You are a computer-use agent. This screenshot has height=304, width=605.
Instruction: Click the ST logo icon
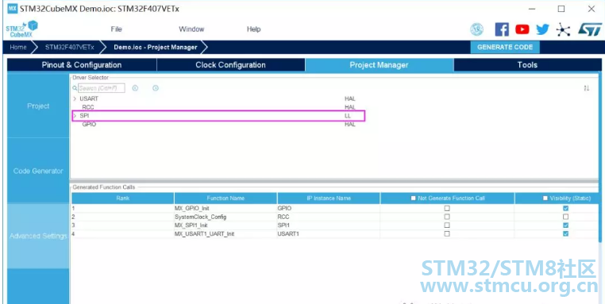(x=590, y=29)
